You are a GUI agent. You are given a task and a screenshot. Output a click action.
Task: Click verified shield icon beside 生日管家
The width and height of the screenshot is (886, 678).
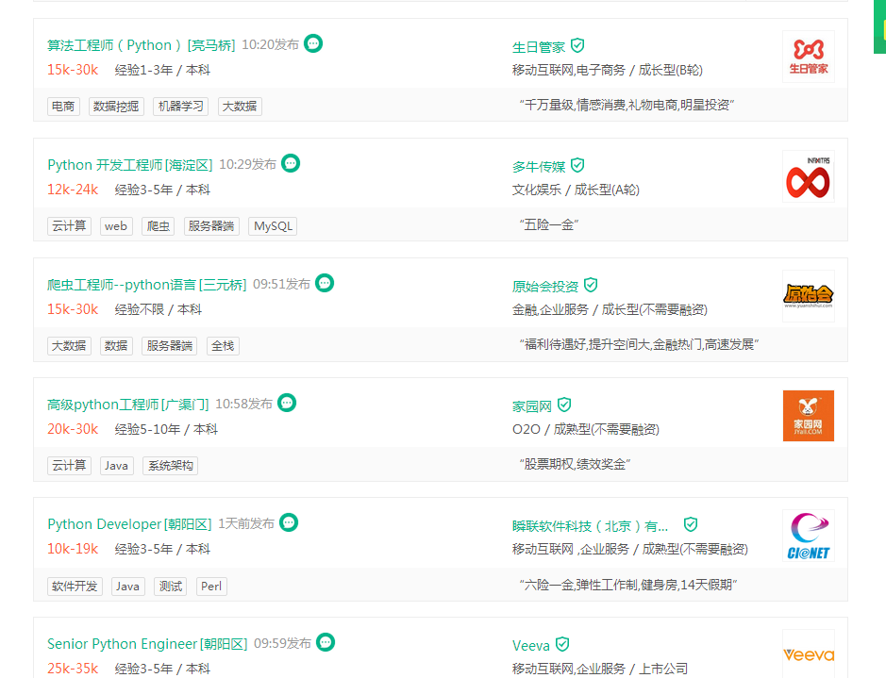[577, 45]
